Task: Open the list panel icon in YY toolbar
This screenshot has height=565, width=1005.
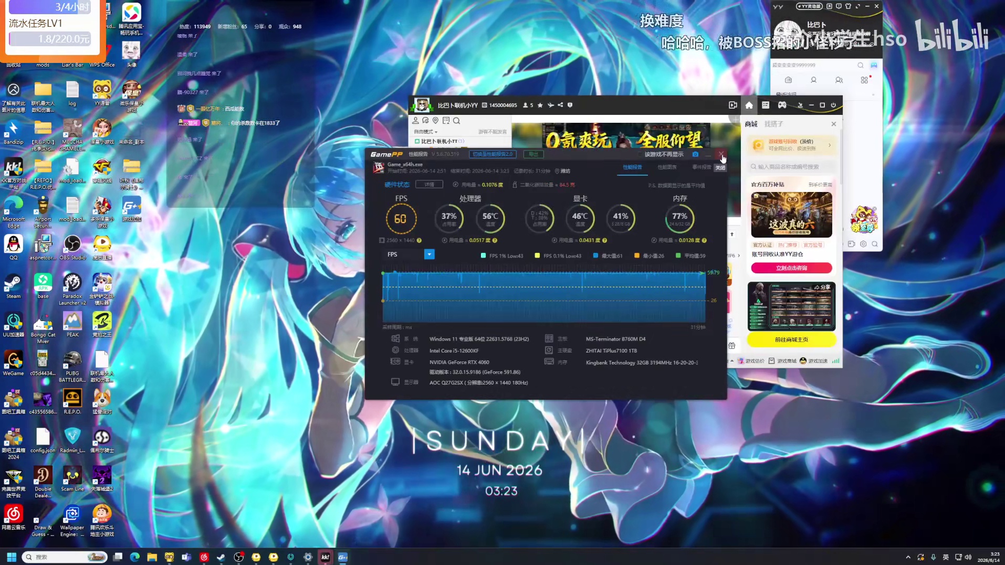Action: coord(766,105)
